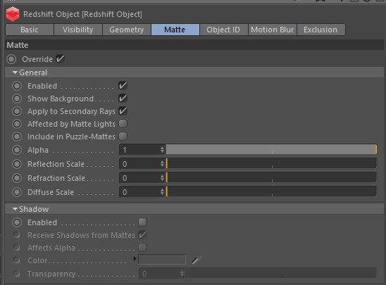This screenshot has height=285, width=386.
Task: Click Reflection Scale stepper arrows
Action: click(x=162, y=164)
